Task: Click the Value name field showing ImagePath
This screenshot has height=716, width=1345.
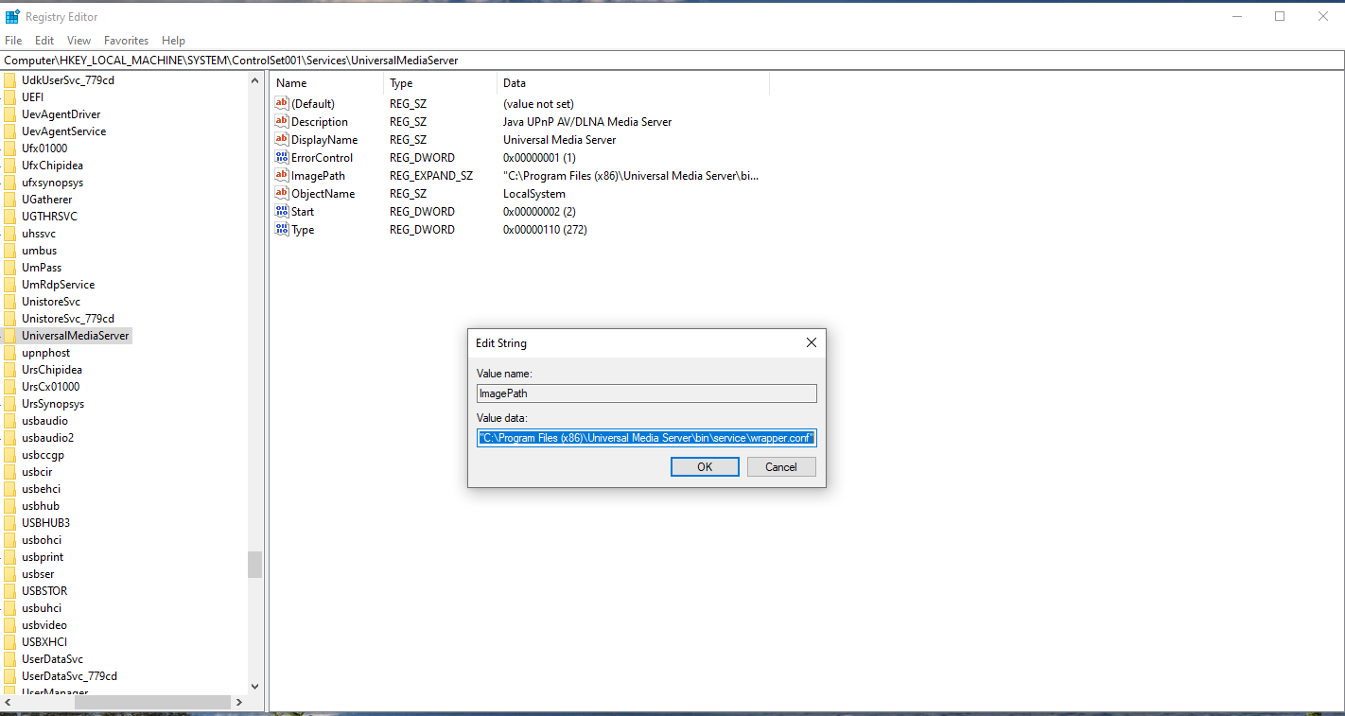Action: [x=647, y=393]
